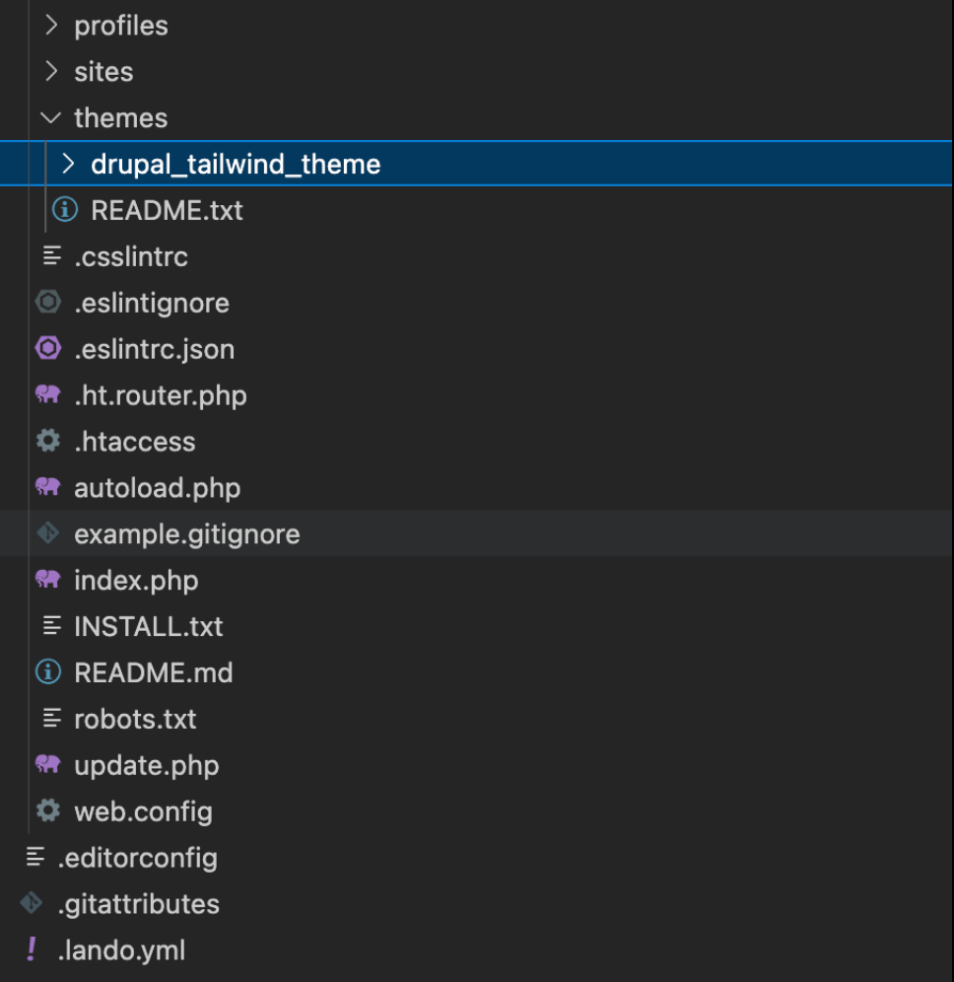Open the .csslintrc file

[131, 256]
